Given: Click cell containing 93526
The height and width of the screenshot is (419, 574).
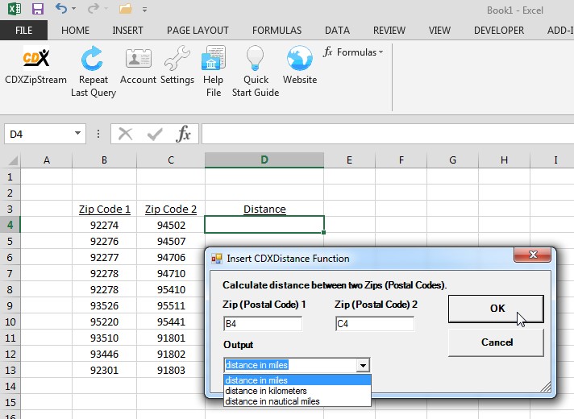Looking at the screenshot, I should pyautogui.click(x=104, y=305).
